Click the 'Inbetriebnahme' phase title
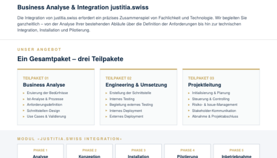 pyautogui.click(x=236, y=156)
